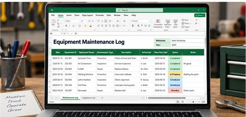Image resolution: width=246 pixels, height=117 pixels.
Task: Collapse the ribbon with the chevron
Action: point(204,30)
